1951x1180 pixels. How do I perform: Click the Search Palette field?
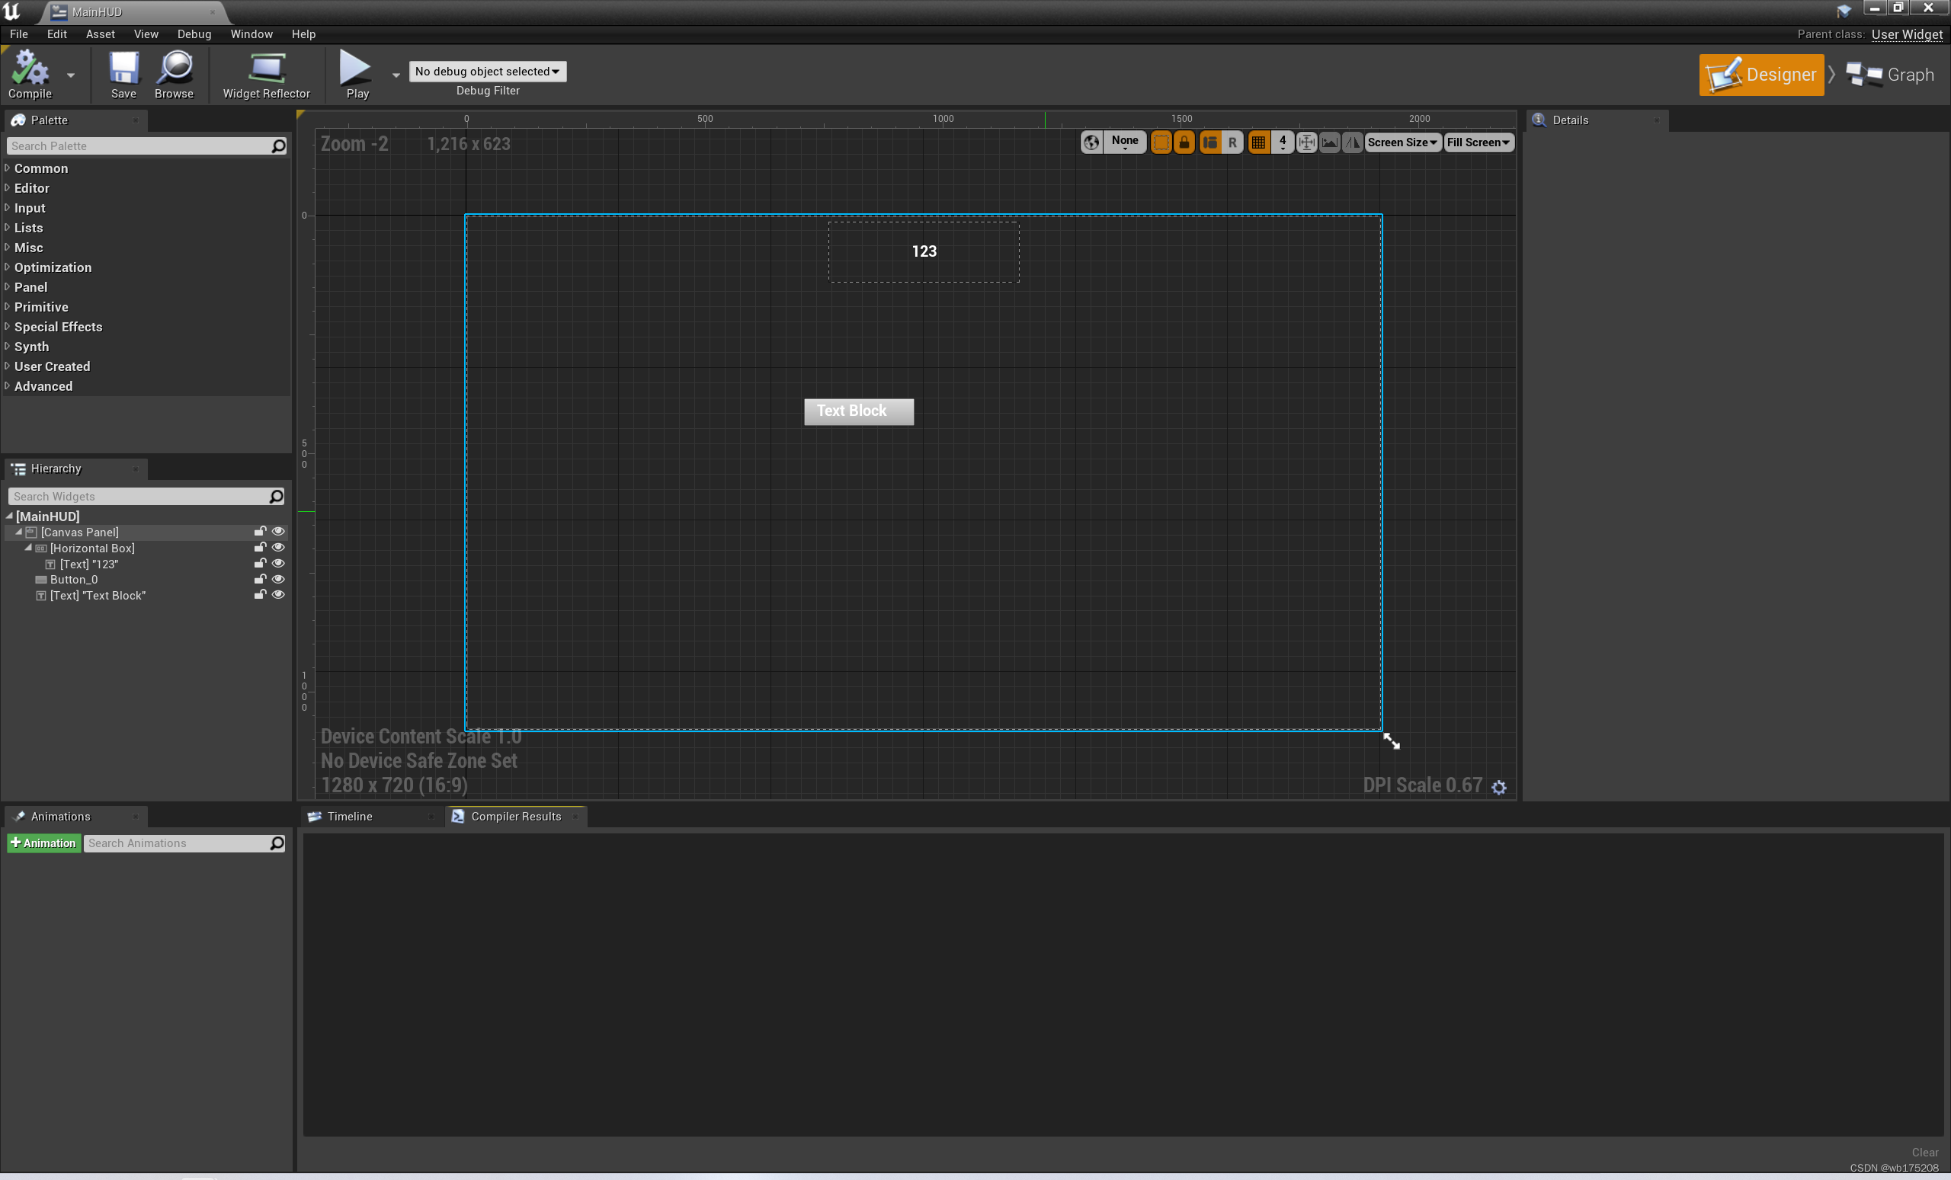146,146
